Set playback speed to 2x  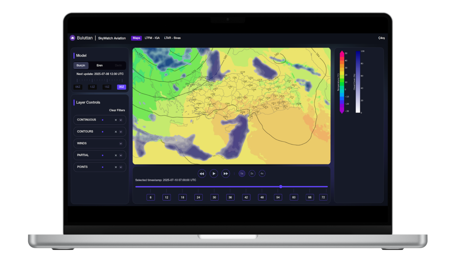252,173
